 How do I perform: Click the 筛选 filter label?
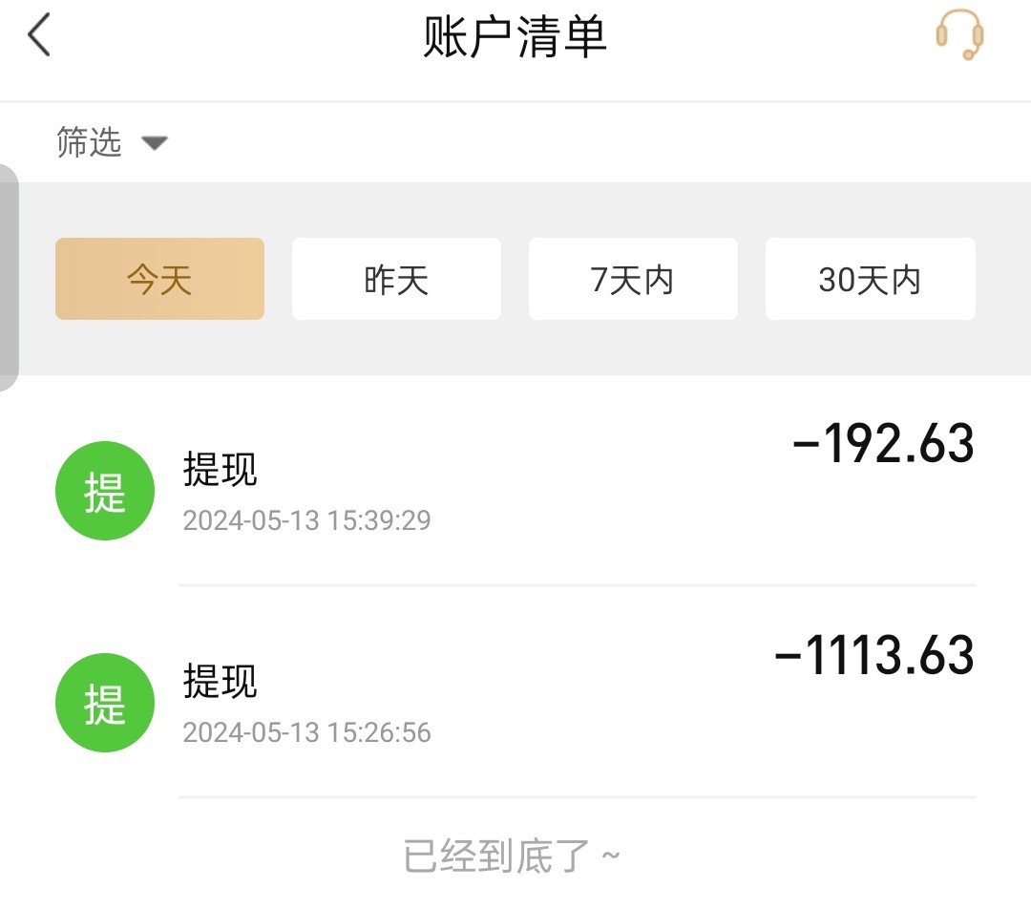(89, 143)
